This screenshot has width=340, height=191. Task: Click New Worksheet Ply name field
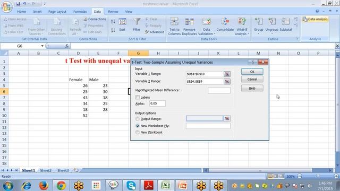(x=208, y=126)
